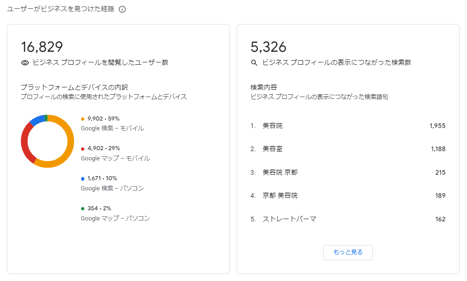Select the search term 美容院 京都
The height and width of the screenshot is (281, 467).
[x=280, y=172]
